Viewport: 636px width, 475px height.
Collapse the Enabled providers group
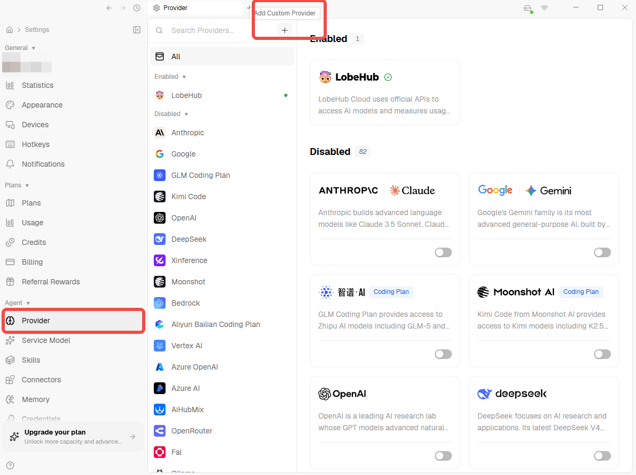point(170,77)
